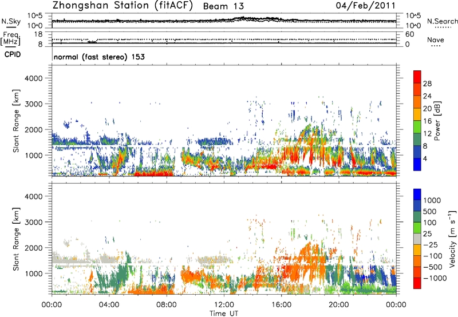The image size is (458, 317).
Task: Click 'Slant Range [km]' label of power panel
Action: tap(16, 121)
